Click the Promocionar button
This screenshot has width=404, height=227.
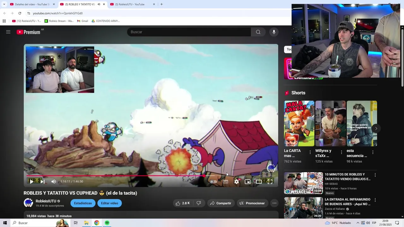[x=252, y=203]
